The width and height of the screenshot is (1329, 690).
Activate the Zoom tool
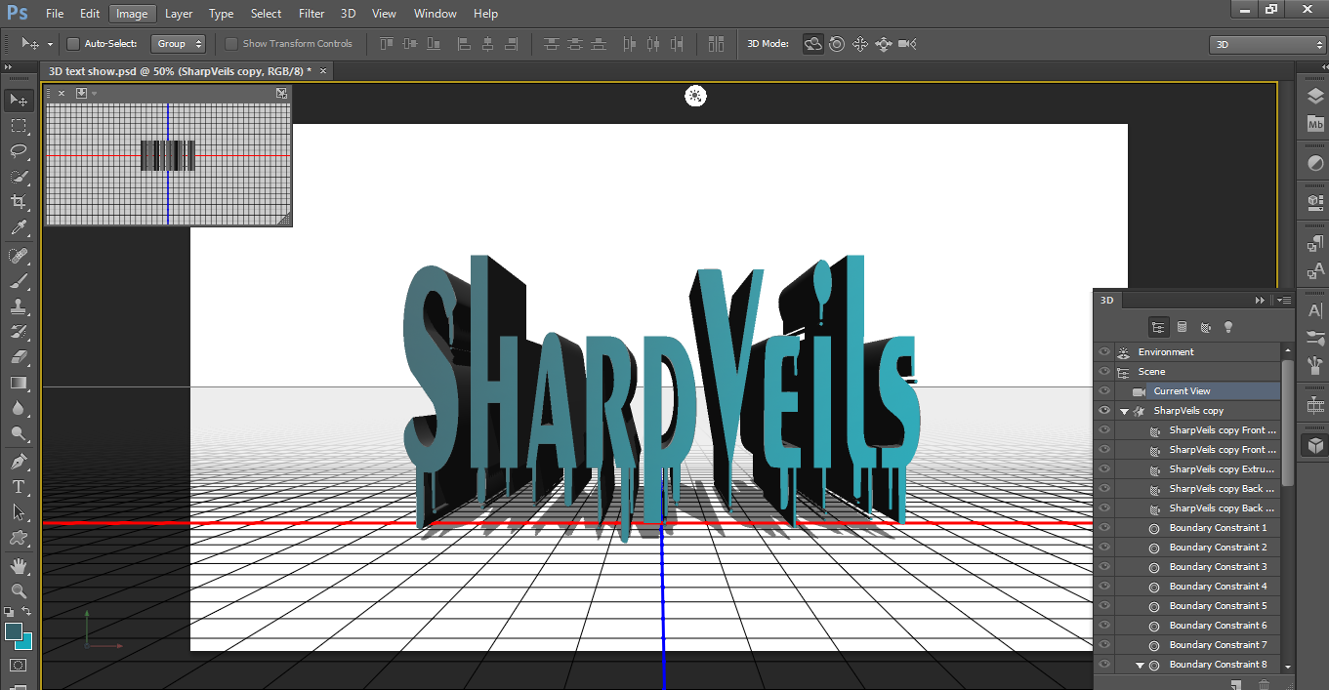(19, 590)
